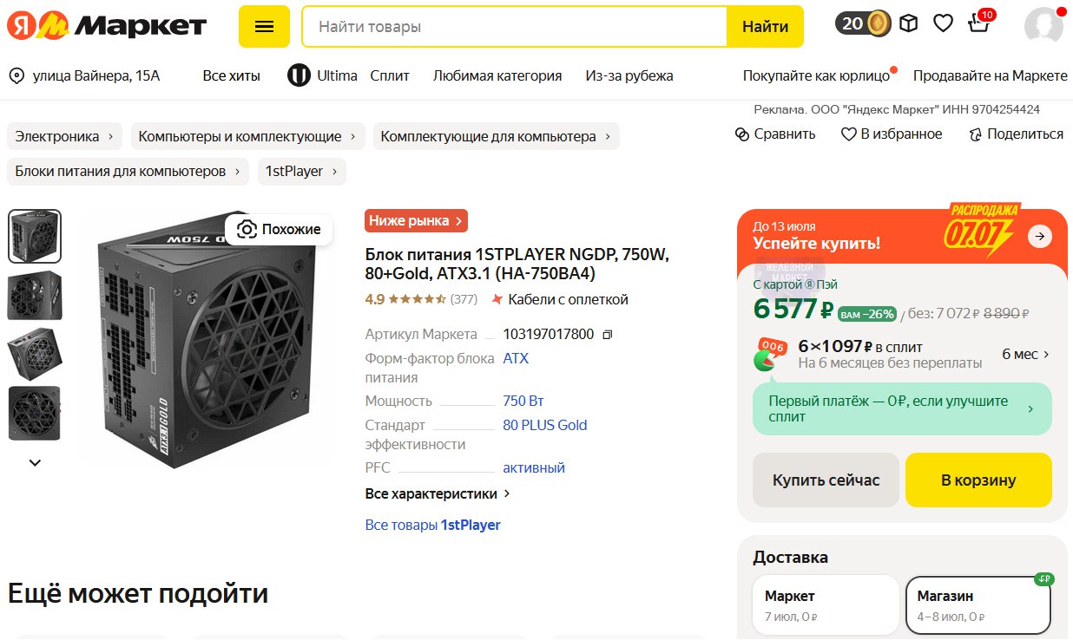
Task: Open favorites heart icon in header
Action: (x=944, y=23)
